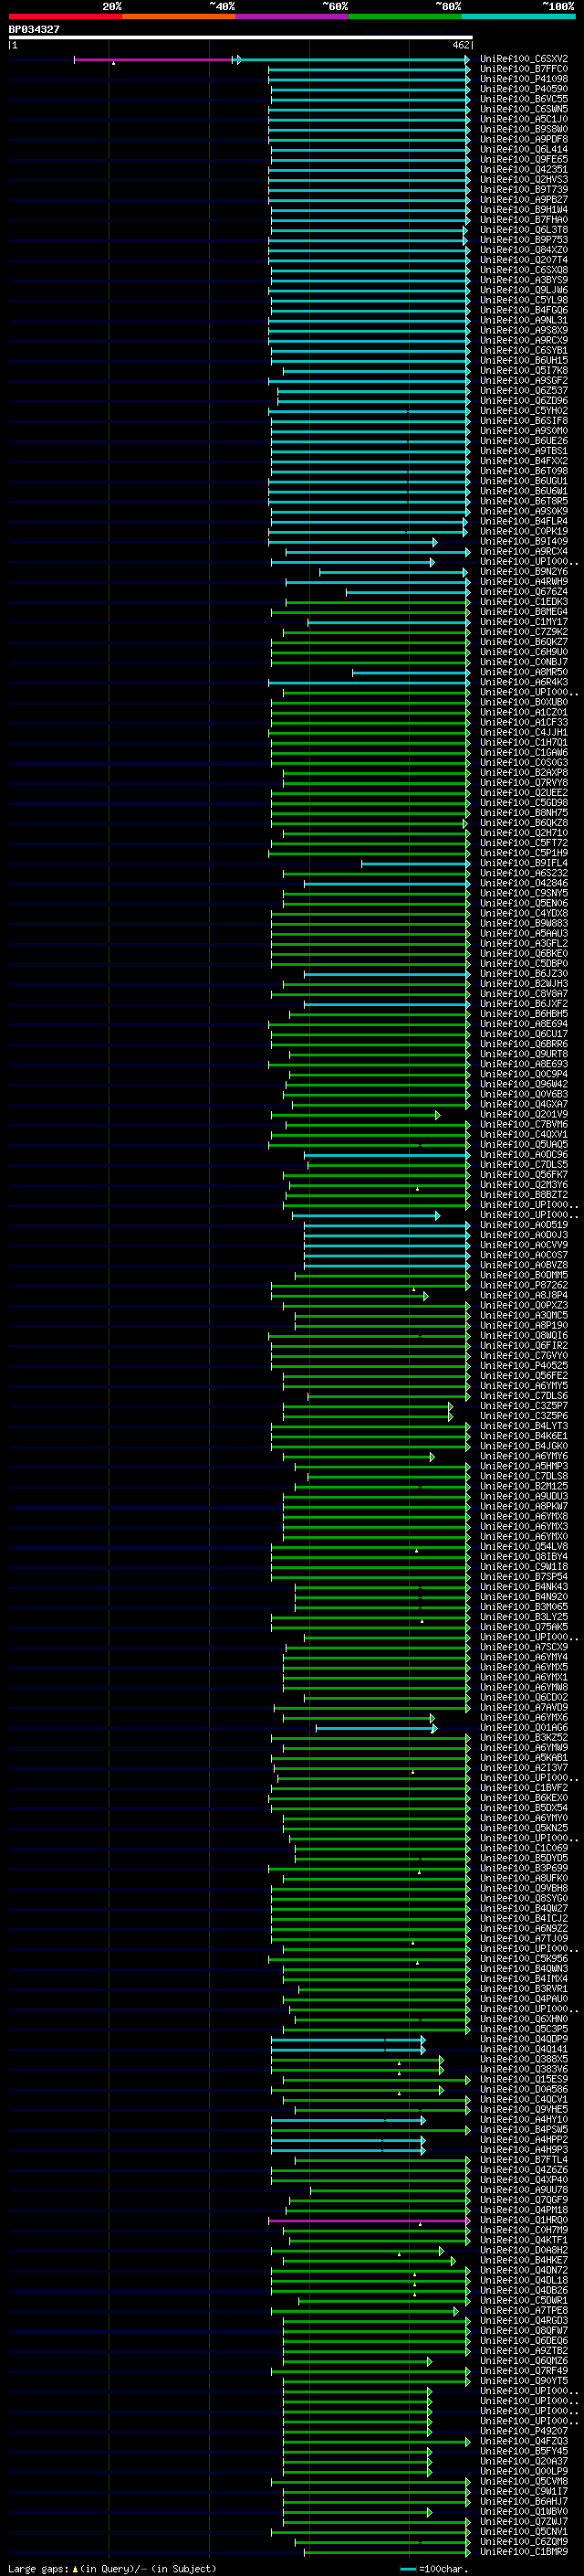This screenshot has height=2576, width=584.
Task: Select the UniRef100_A3BYS9 label
Action: 524,280
